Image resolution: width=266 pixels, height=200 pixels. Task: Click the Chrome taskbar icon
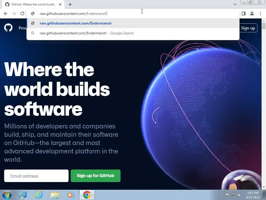(87, 195)
